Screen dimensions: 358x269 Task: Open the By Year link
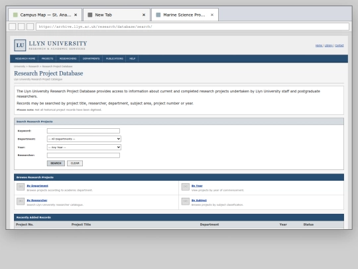[197, 186]
